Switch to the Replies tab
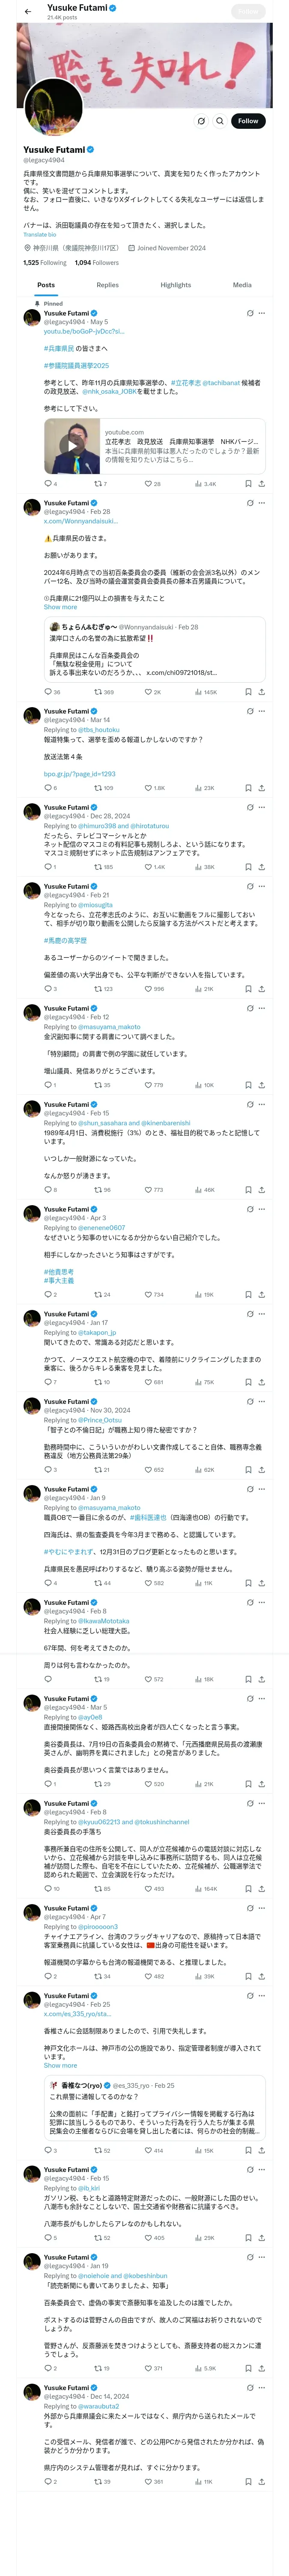The image size is (289, 2576). [107, 285]
